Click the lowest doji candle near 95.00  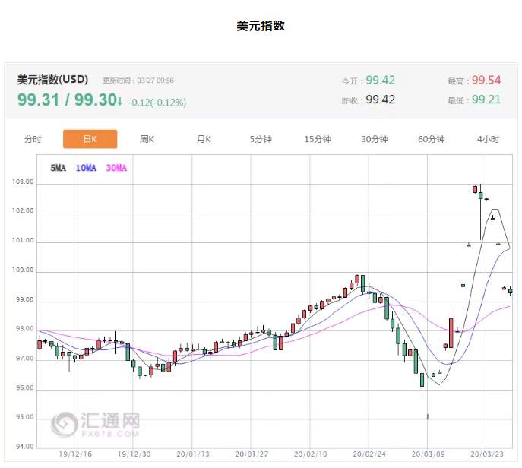click(428, 417)
